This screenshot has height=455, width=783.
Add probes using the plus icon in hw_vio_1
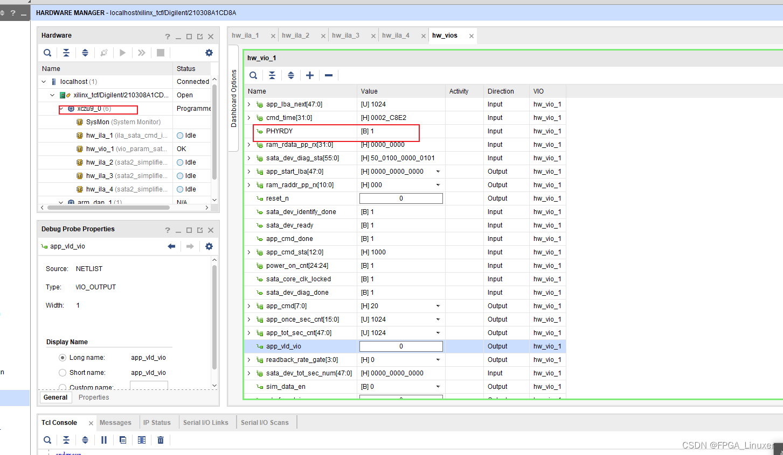coord(309,75)
